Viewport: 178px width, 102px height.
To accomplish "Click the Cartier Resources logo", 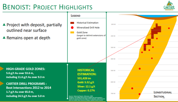I will coord(169,5).
